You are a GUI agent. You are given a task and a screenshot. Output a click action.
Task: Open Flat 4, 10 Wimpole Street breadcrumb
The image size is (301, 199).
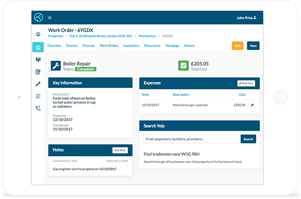[x=101, y=36]
